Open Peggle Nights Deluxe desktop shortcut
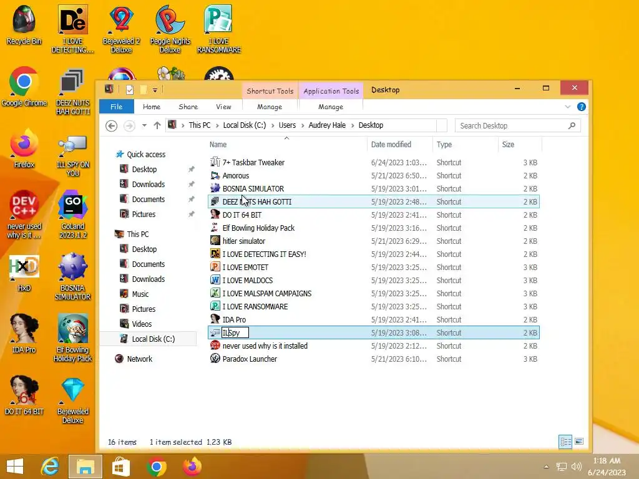 click(x=170, y=29)
